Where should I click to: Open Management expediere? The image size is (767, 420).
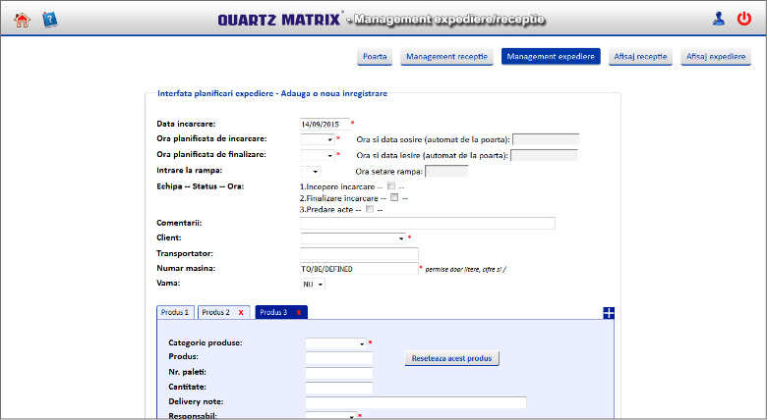pos(551,57)
